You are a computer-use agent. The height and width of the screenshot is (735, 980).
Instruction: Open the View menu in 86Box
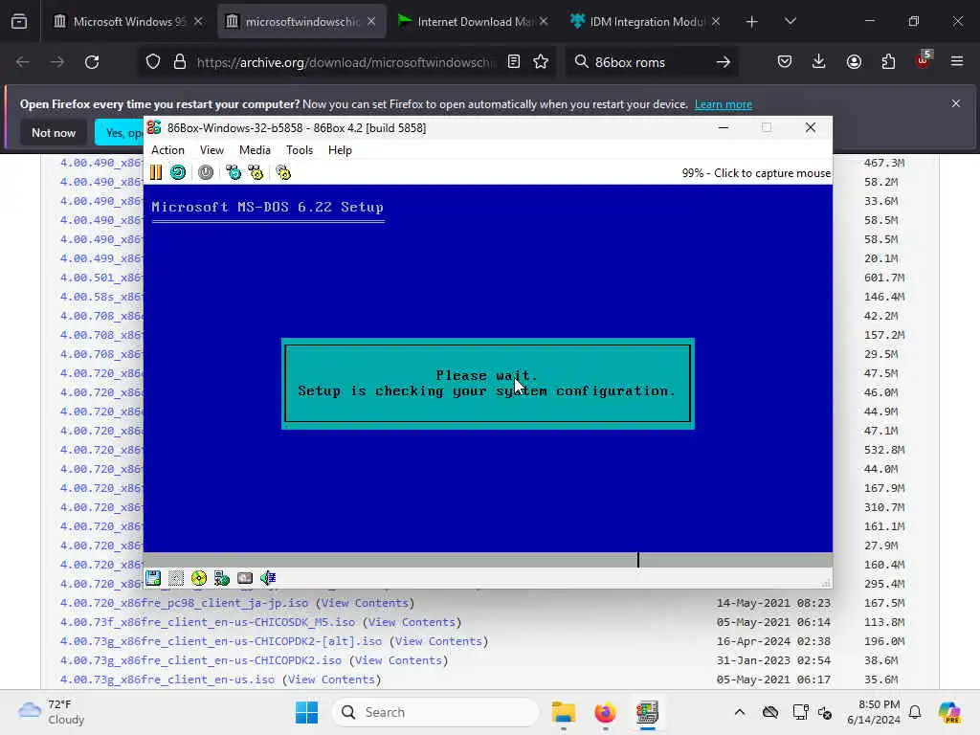tap(212, 150)
